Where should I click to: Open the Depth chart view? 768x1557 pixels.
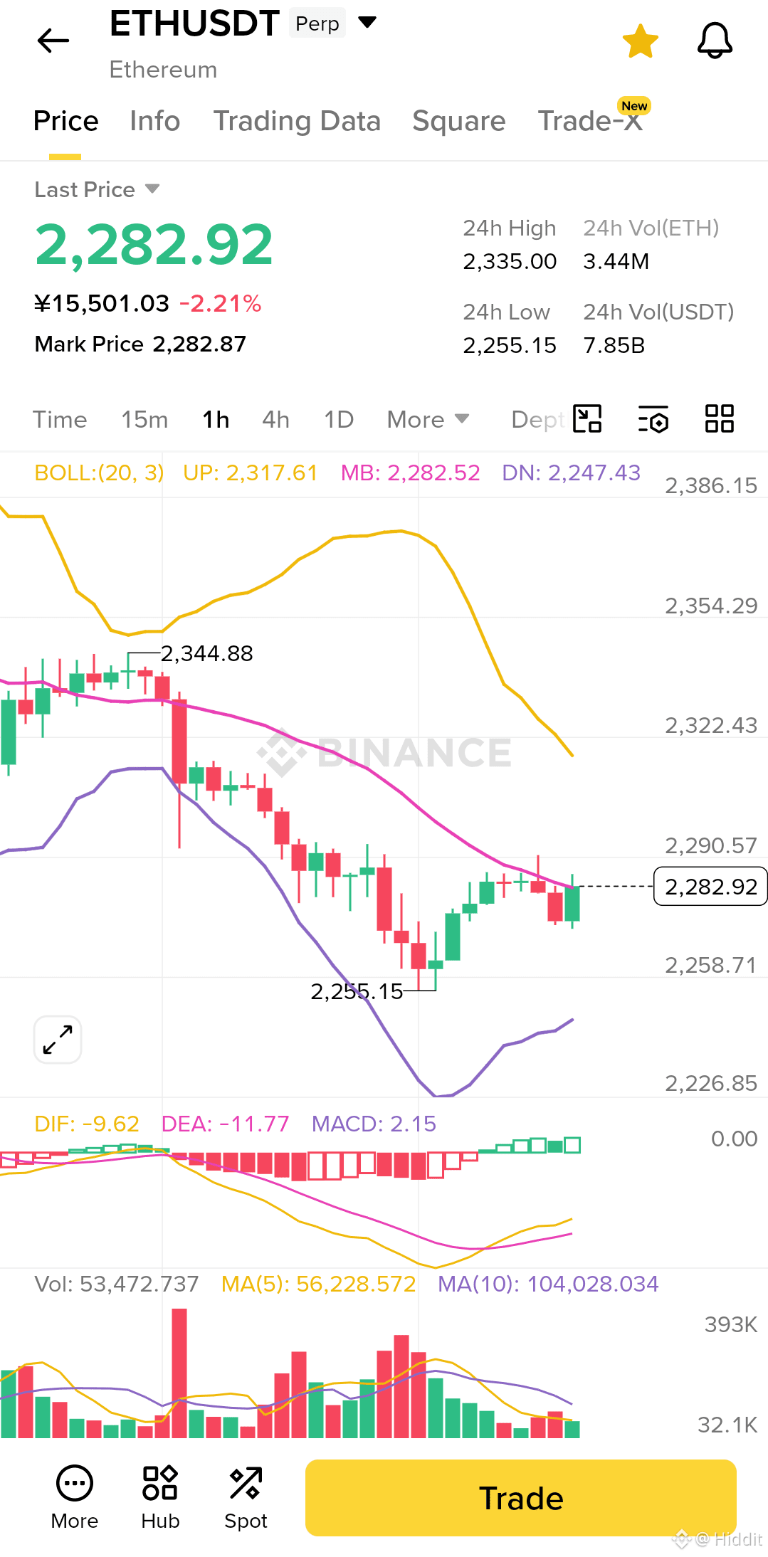coord(538,420)
